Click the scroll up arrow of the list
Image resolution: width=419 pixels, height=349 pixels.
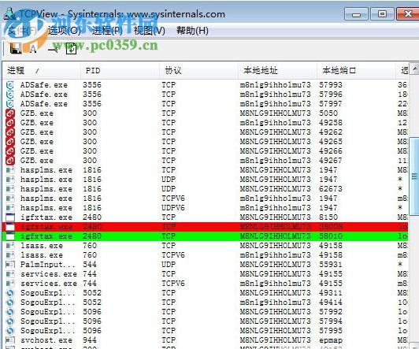point(414,69)
